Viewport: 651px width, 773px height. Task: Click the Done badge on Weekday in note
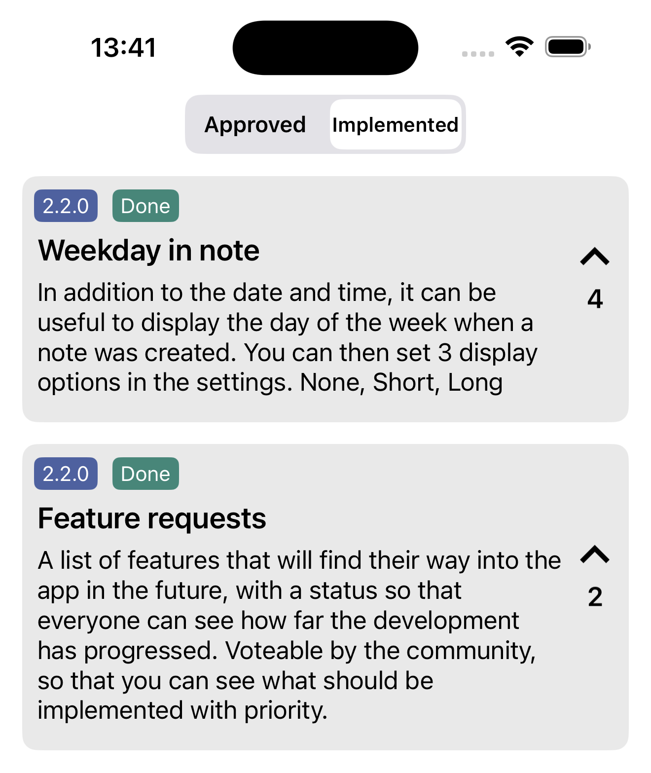tap(145, 206)
